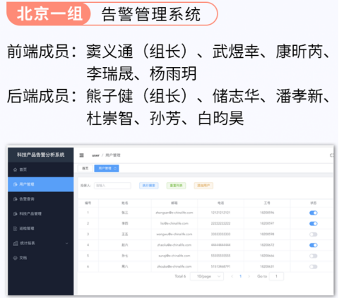This screenshot has width=339, height=298.
Task: Select 用户管理 in the sidebar menu
Action: coord(41,184)
